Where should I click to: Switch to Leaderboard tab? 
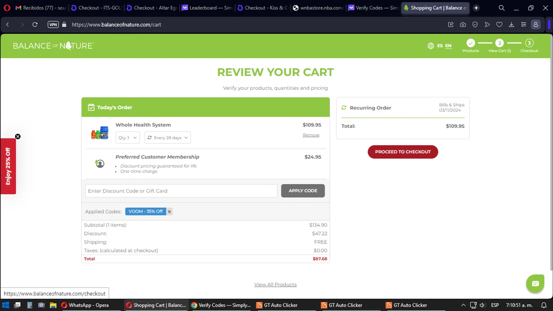pyautogui.click(x=207, y=8)
